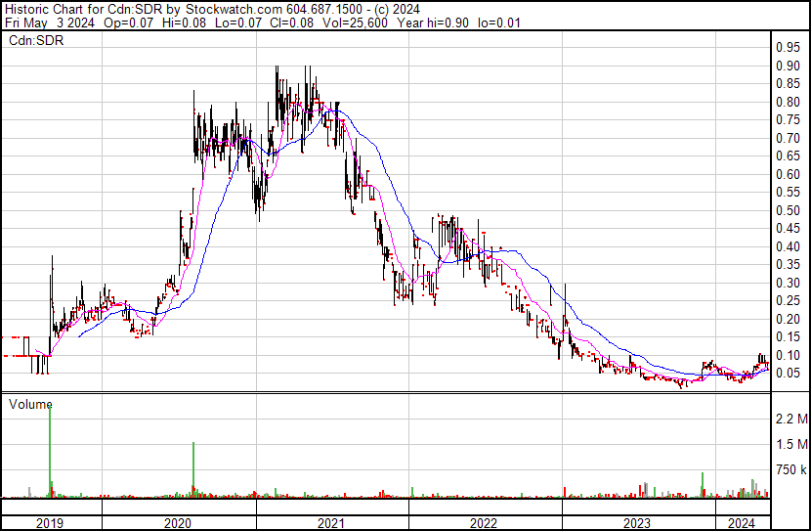Click the 'Volume' panel label
Screen dimensions: 811x531
click(x=30, y=404)
